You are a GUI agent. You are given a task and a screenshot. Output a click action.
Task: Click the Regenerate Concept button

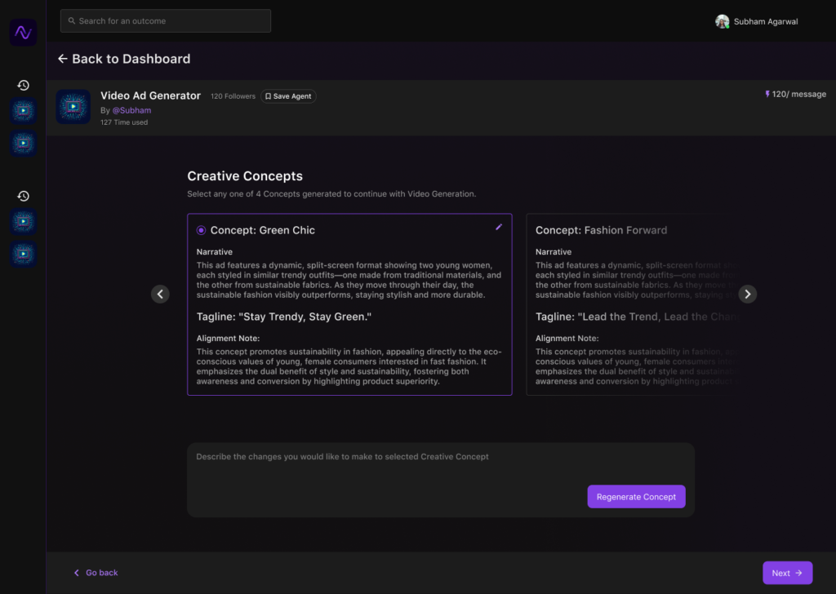pos(636,497)
